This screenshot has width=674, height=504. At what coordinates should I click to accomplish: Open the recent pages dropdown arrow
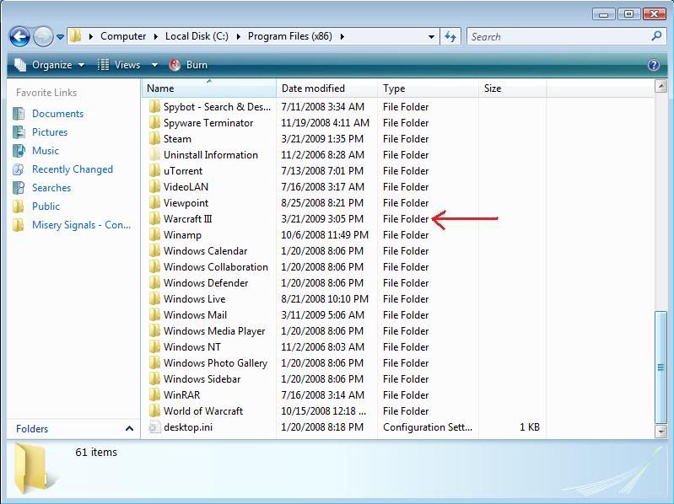[x=60, y=37]
